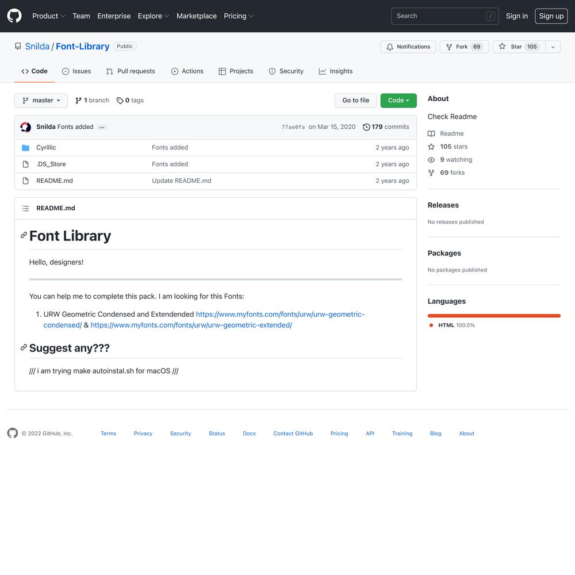Click 105 stars in About section
Screen dimensions: 575x575
pos(448,147)
